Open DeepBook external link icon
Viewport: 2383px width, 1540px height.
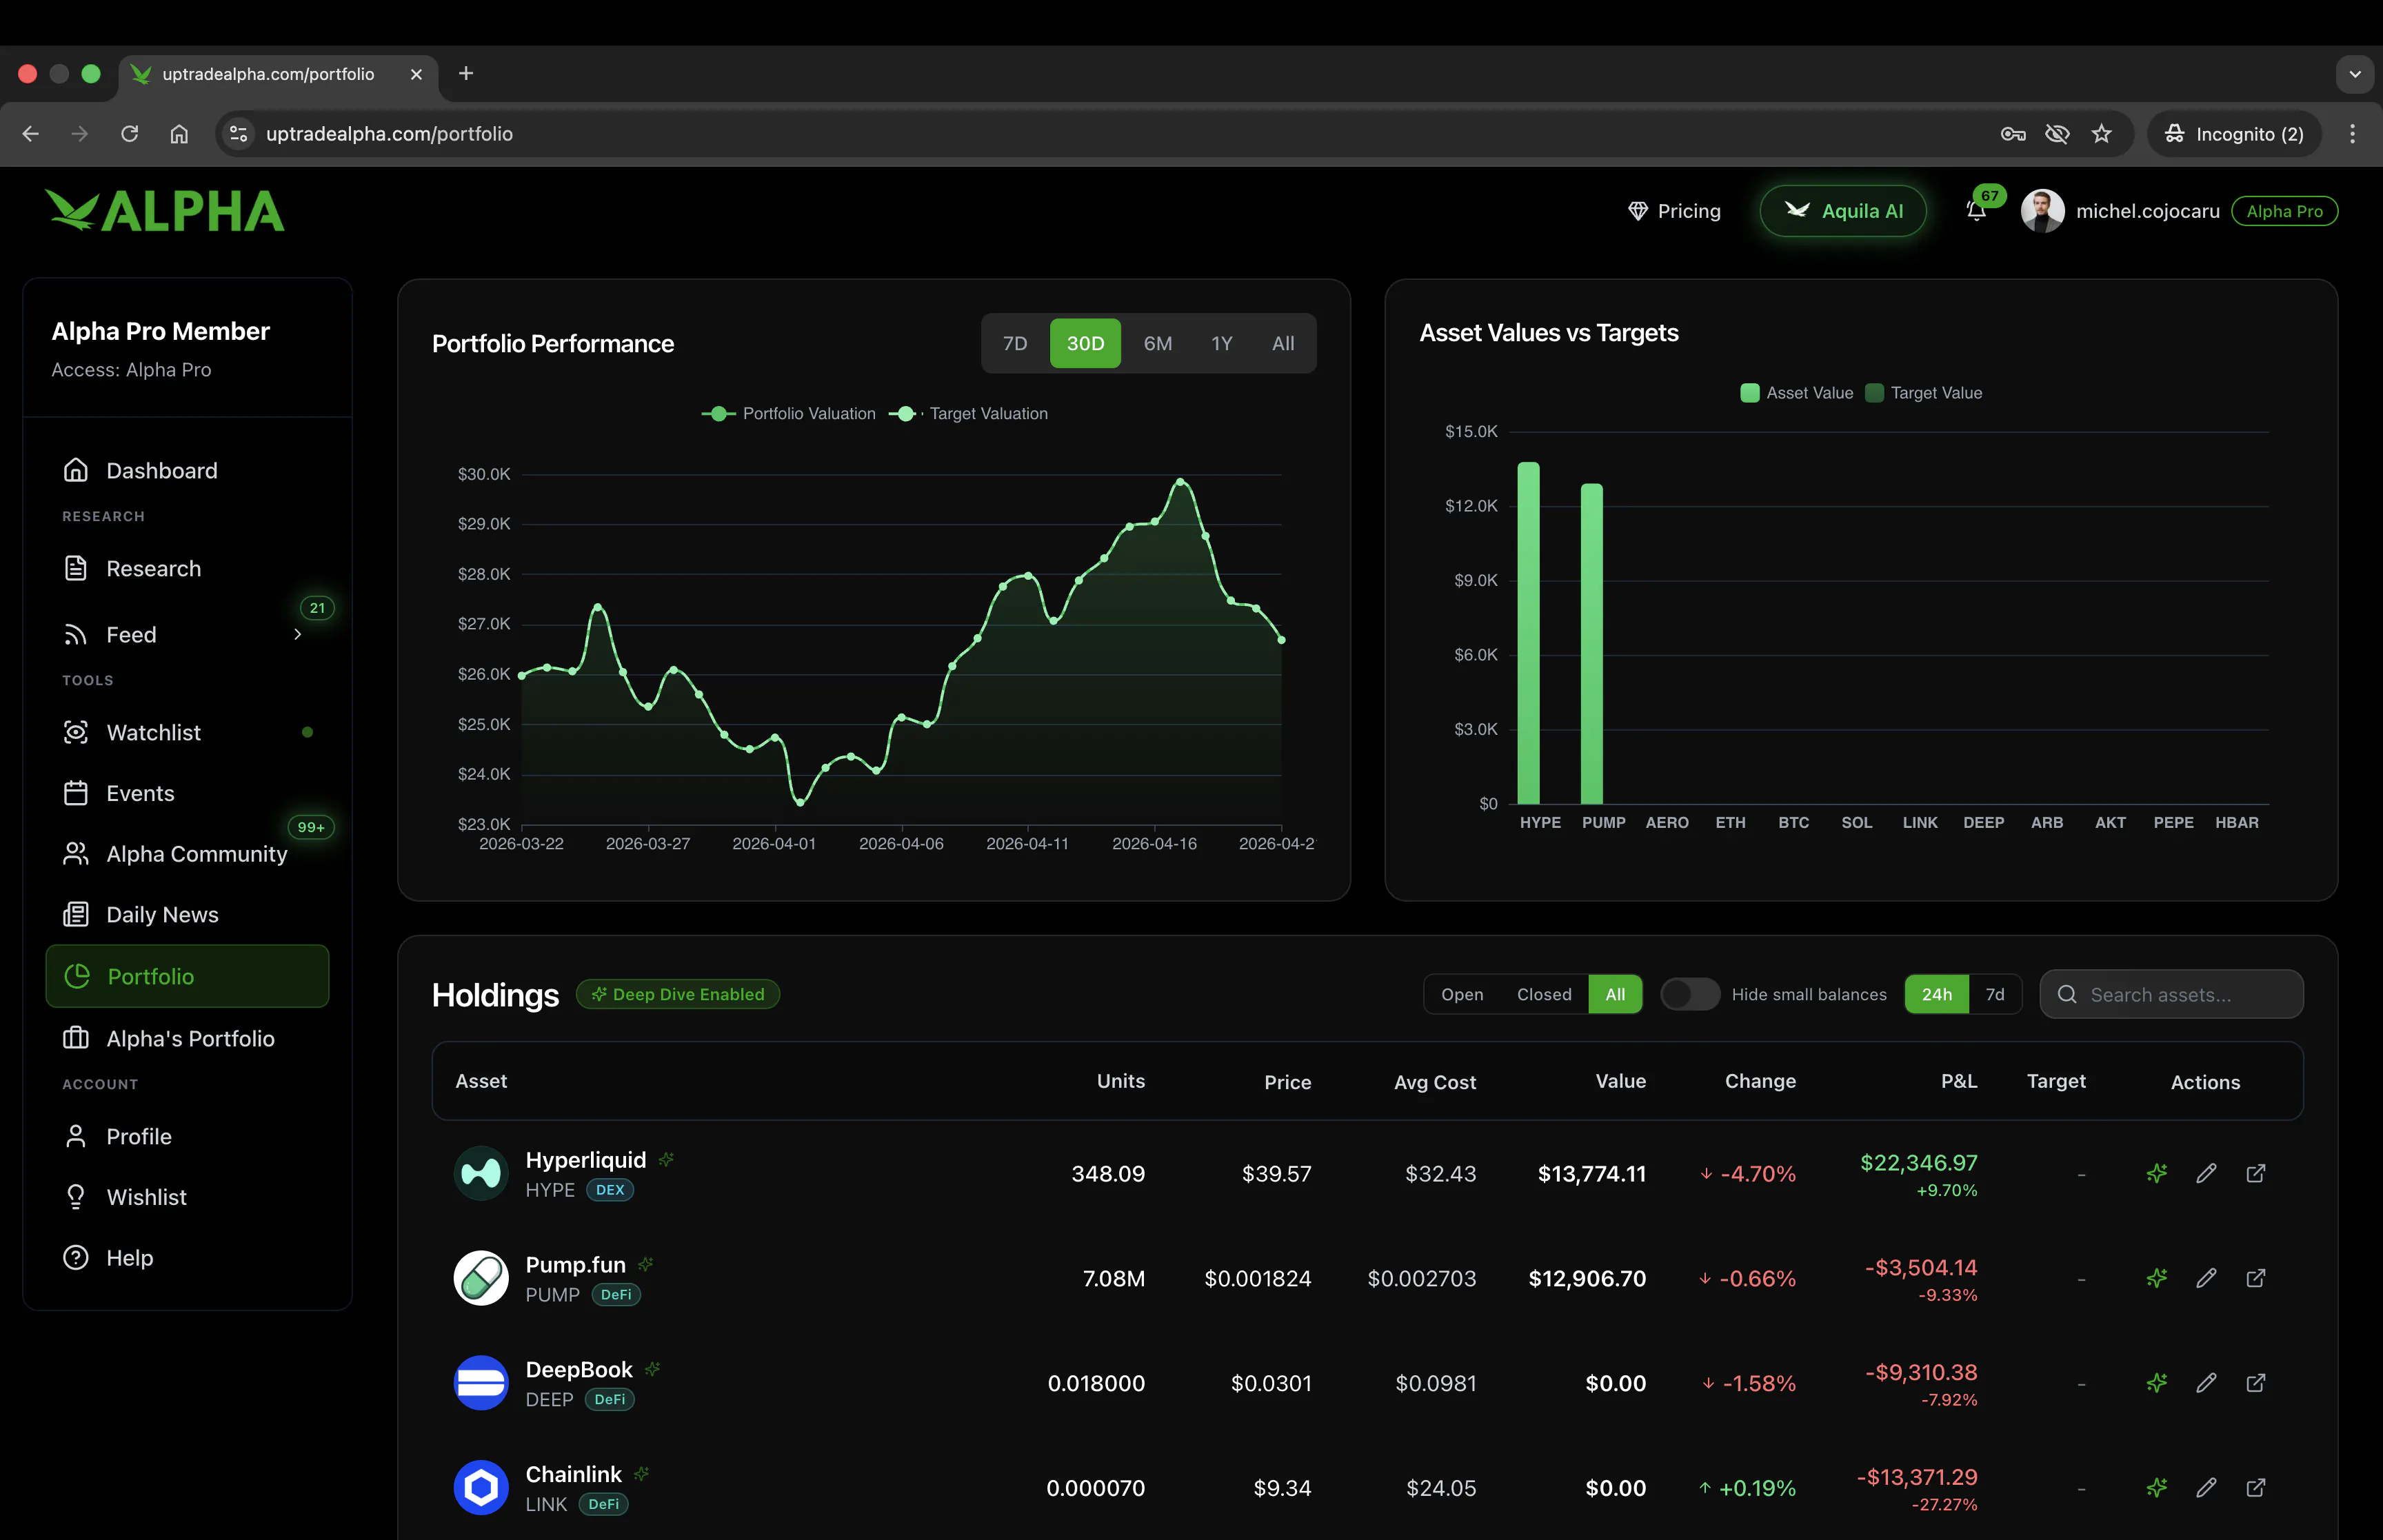2256,1383
